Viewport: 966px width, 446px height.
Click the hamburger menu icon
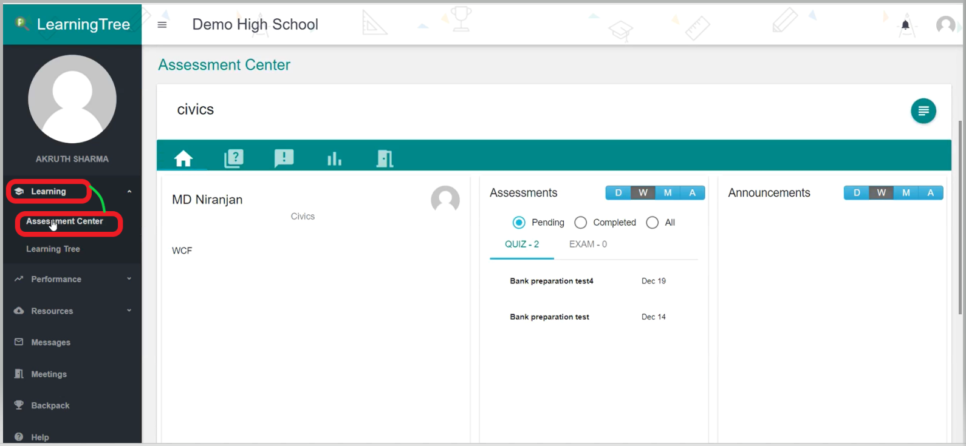(162, 25)
